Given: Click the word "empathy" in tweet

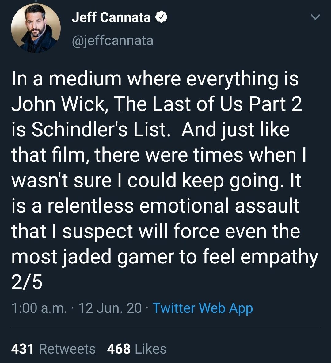Looking at the screenshot, I should tap(279, 257).
